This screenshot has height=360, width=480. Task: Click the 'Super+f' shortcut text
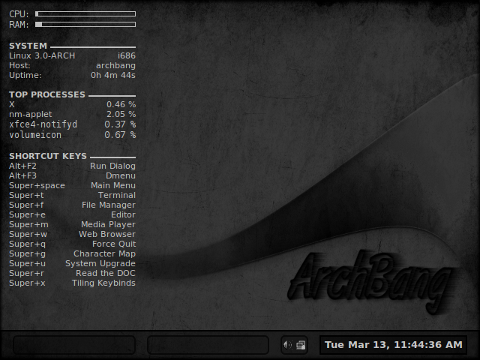coord(26,205)
